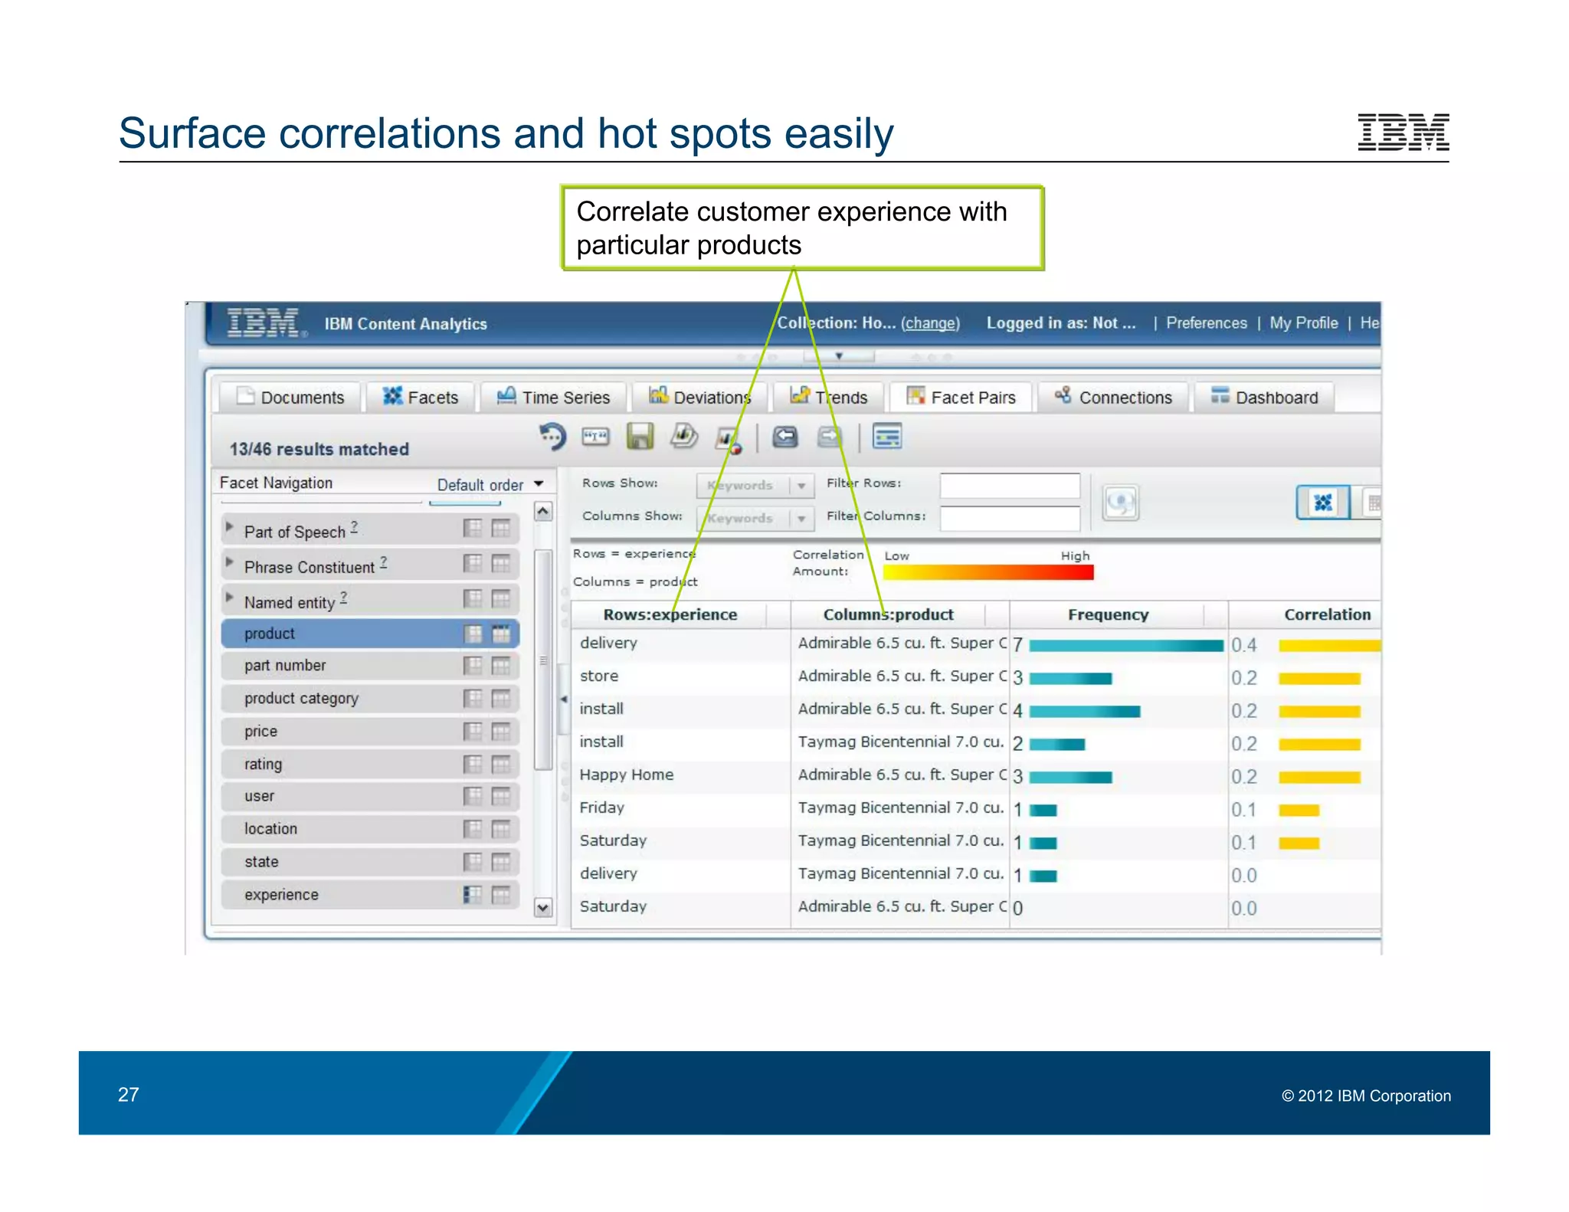Click the collection change link
The image size is (1569, 1212).
tap(930, 323)
